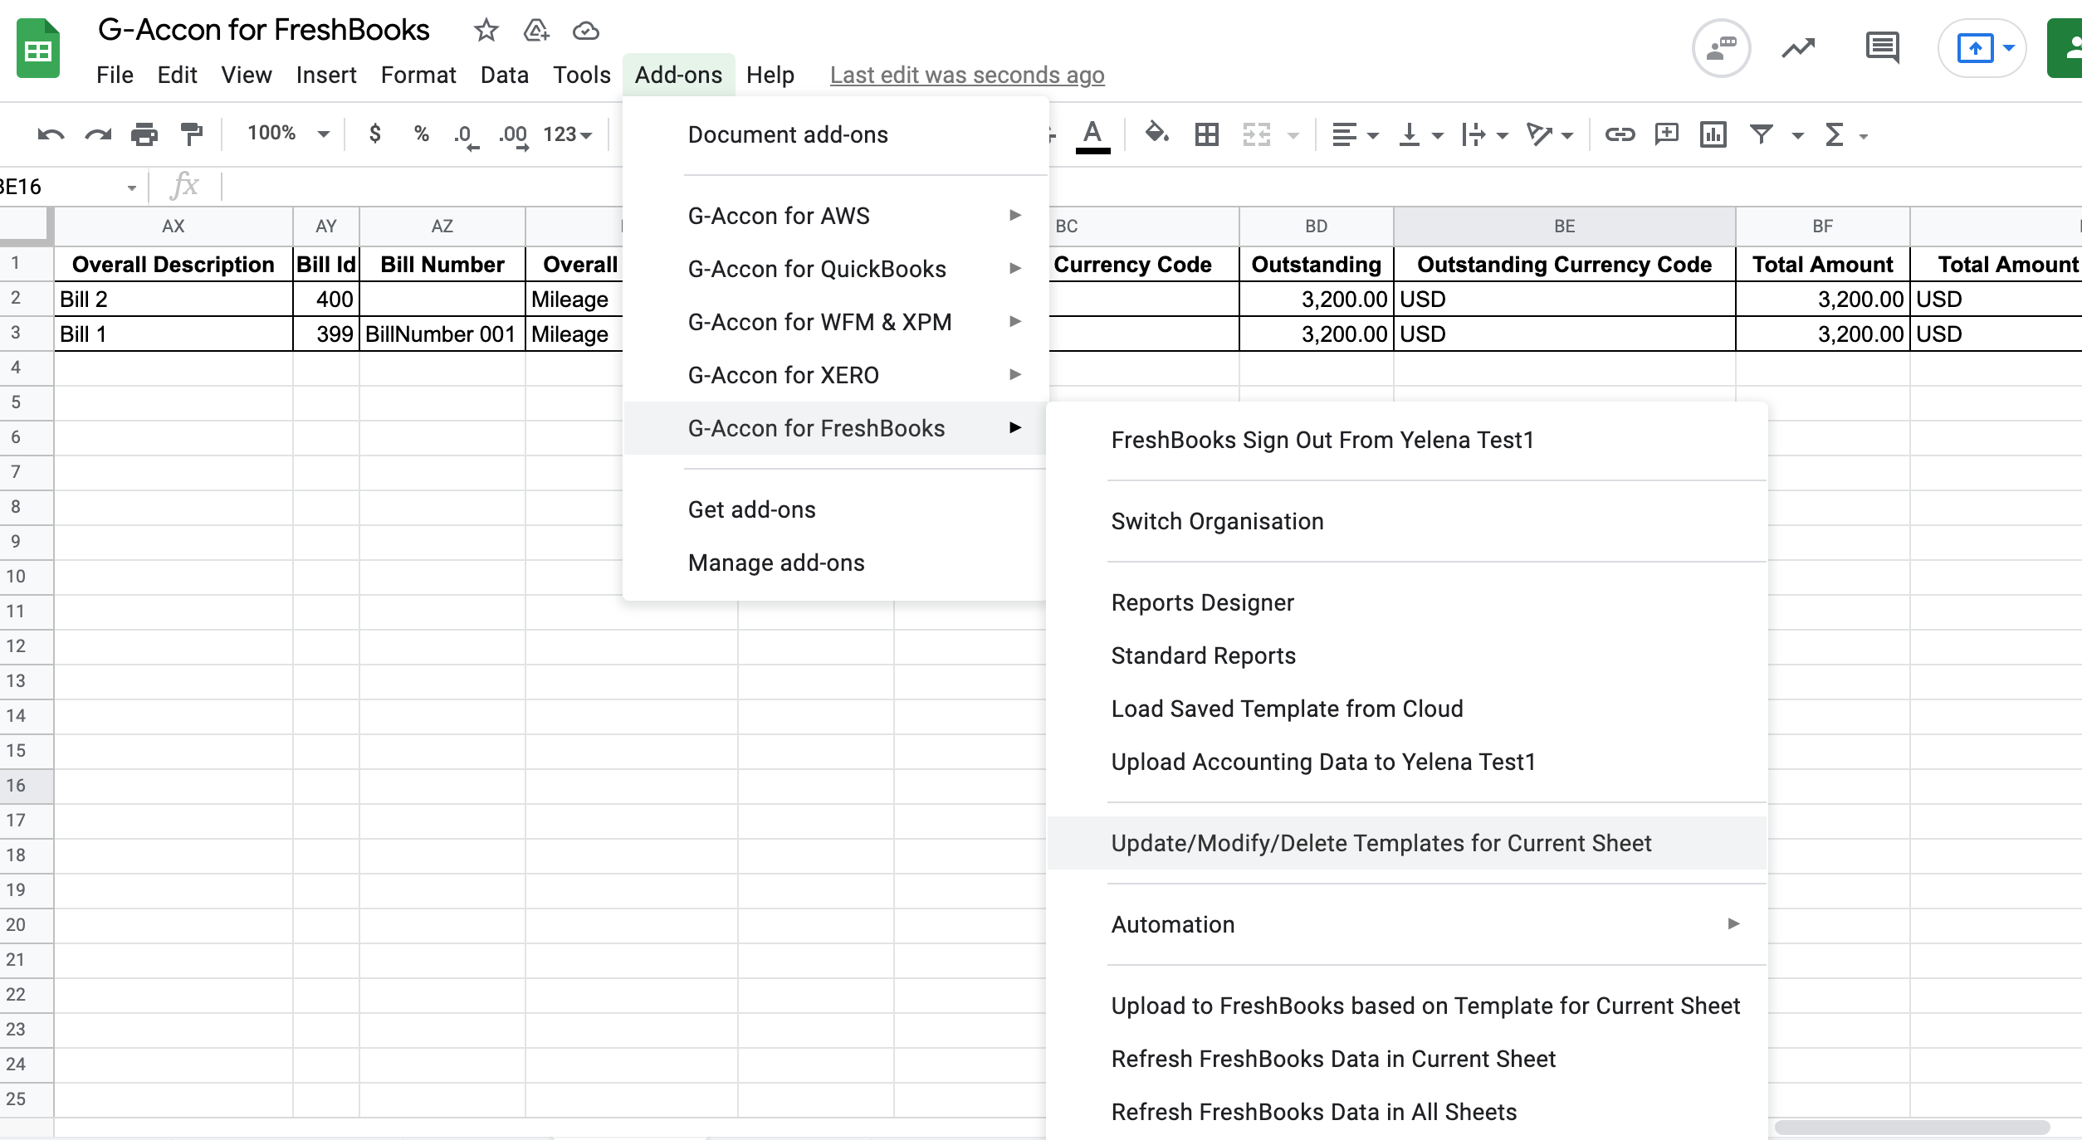
Task: Insert a comment
Action: point(1666,134)
